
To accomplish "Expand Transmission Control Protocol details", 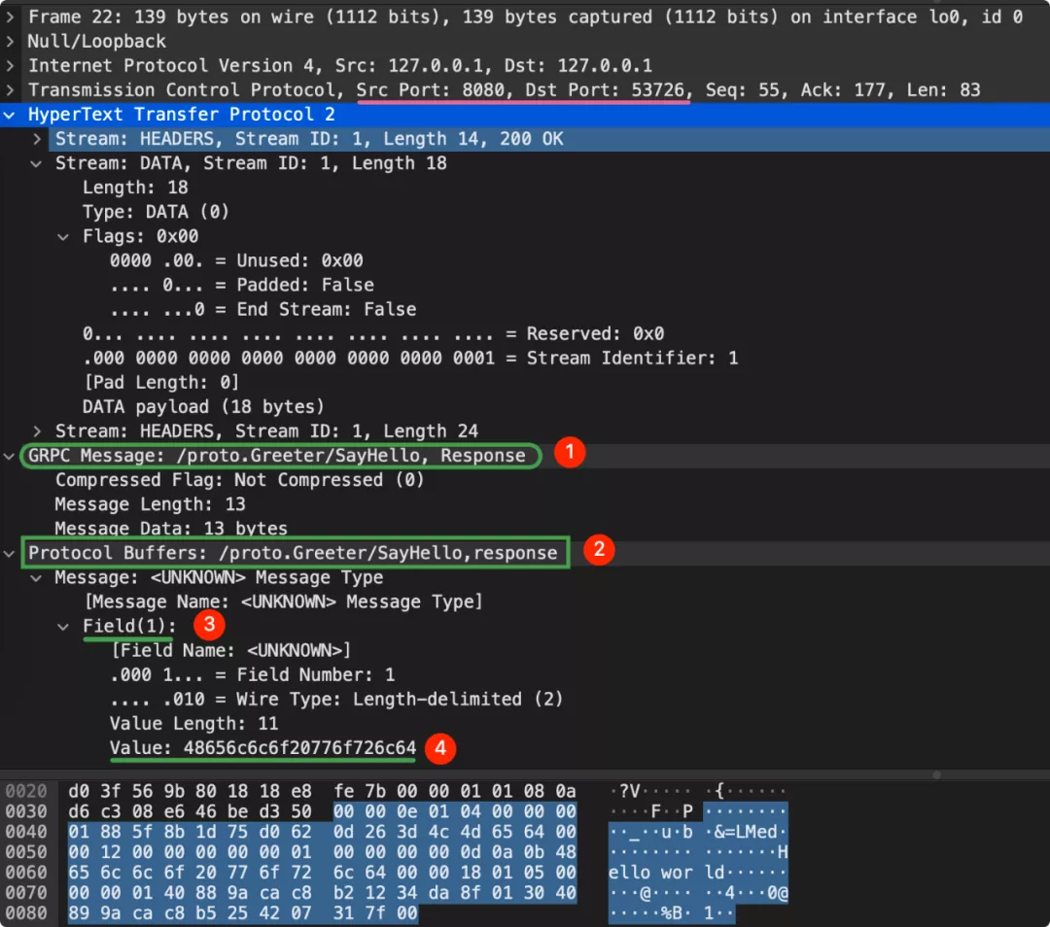I will tap(10, 89).
